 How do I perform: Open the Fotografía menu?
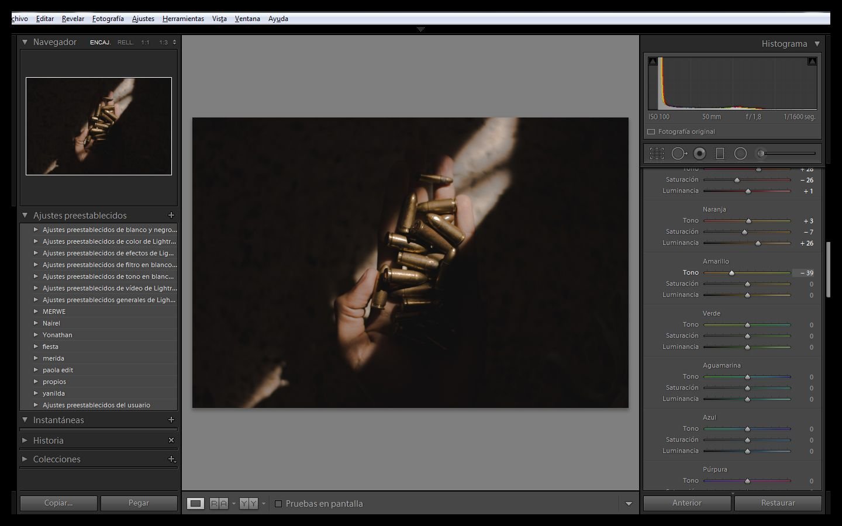pos(108,19)
